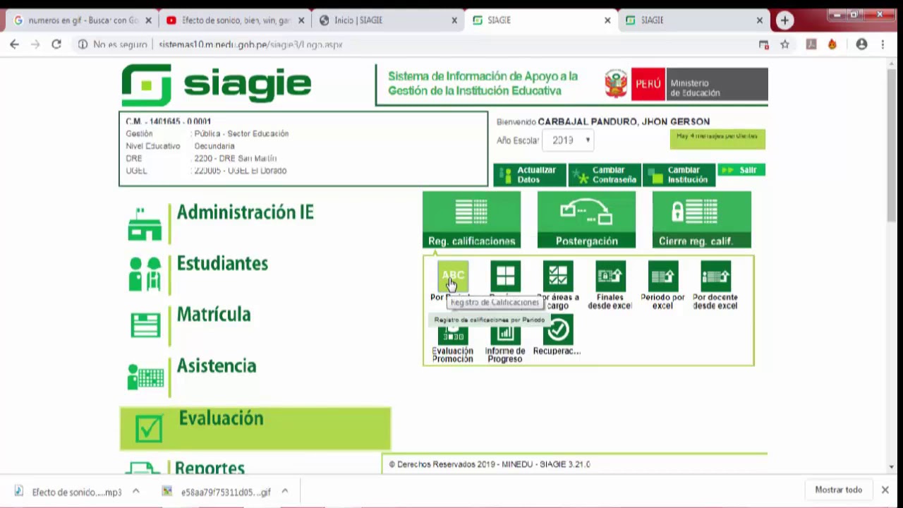Open the ABC 'Por Periodo' grades icon
Viewport: 903px width, 508px height.
click(x=452, y=276)
